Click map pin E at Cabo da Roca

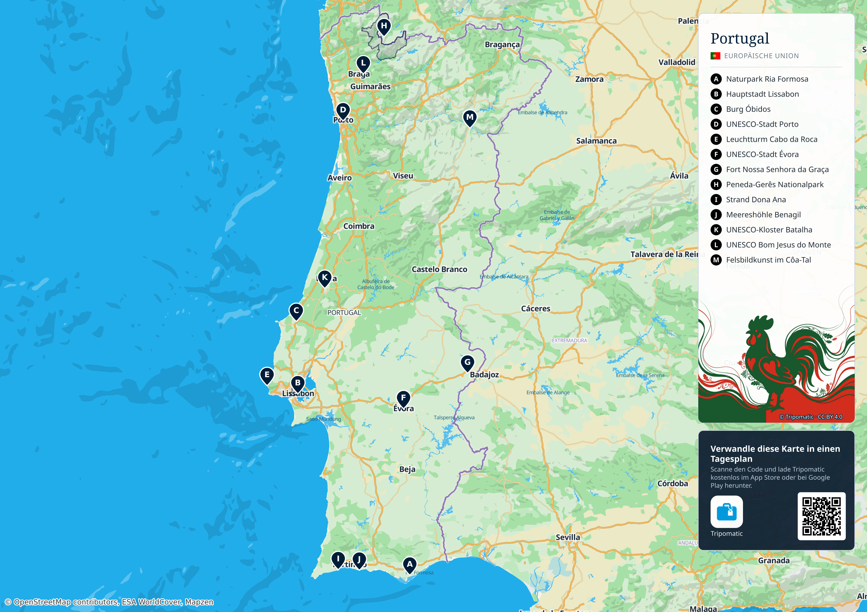[x=267, y=375]
